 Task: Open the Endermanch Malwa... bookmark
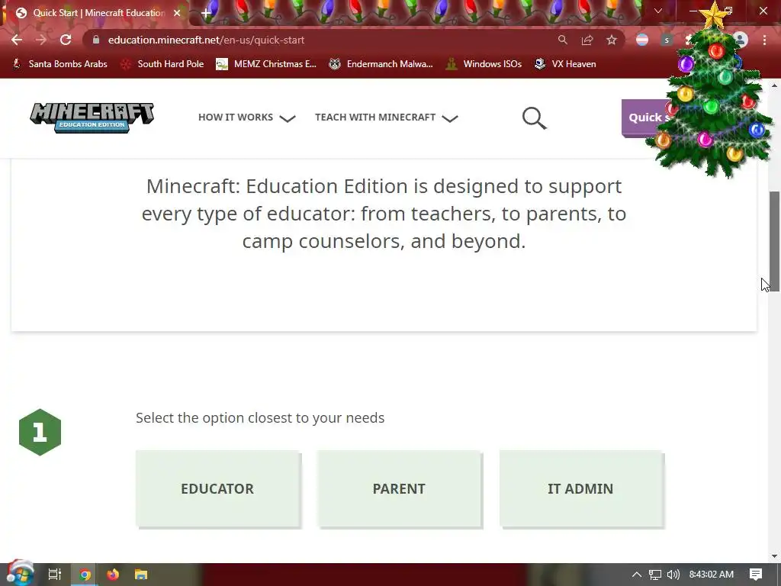[x=381, y=64]
